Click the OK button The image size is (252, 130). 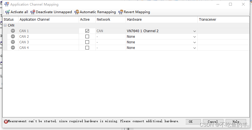tap(193, 122)
